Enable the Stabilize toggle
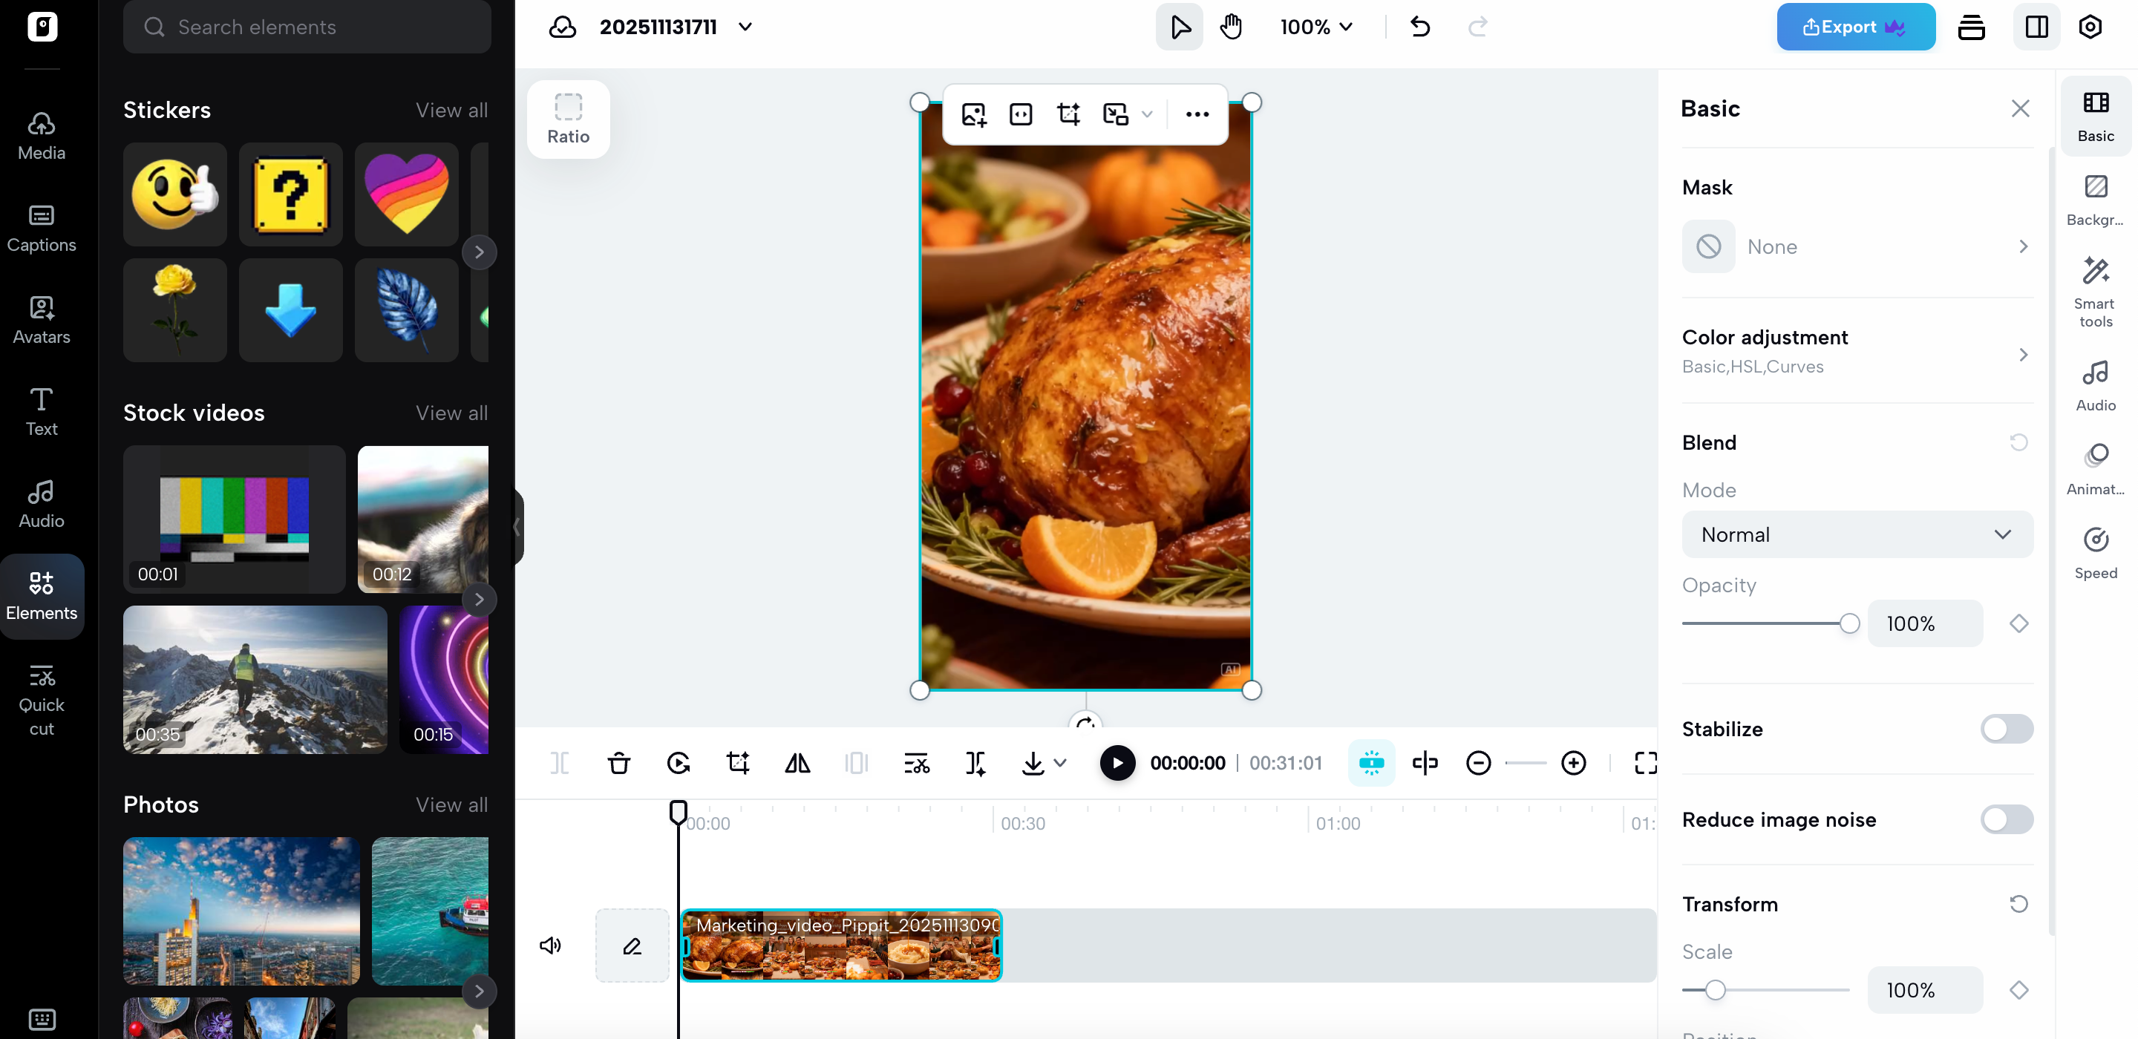The image size is (2138, 1039). tap(2006, 729)
